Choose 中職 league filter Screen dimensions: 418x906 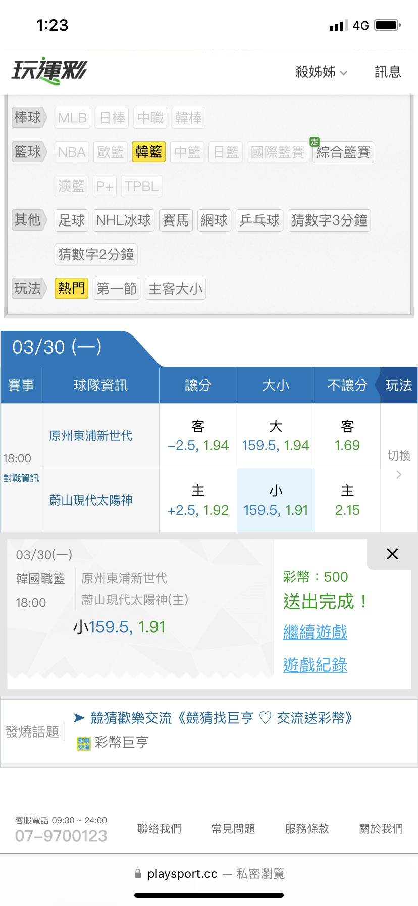150,118
